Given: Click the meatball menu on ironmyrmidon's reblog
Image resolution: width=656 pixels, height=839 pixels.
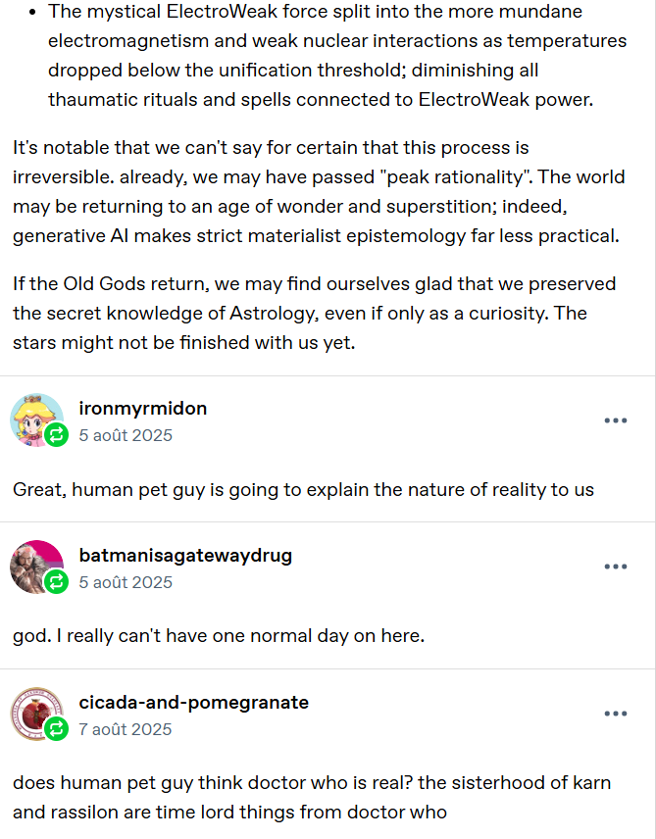Looking at the screenshot, I should coord(616,420).
